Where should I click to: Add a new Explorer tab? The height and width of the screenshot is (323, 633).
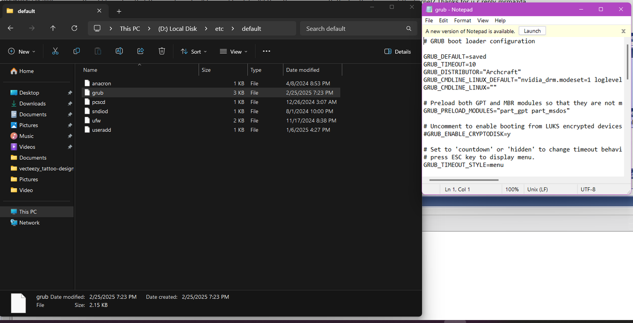tap(119, 11)
